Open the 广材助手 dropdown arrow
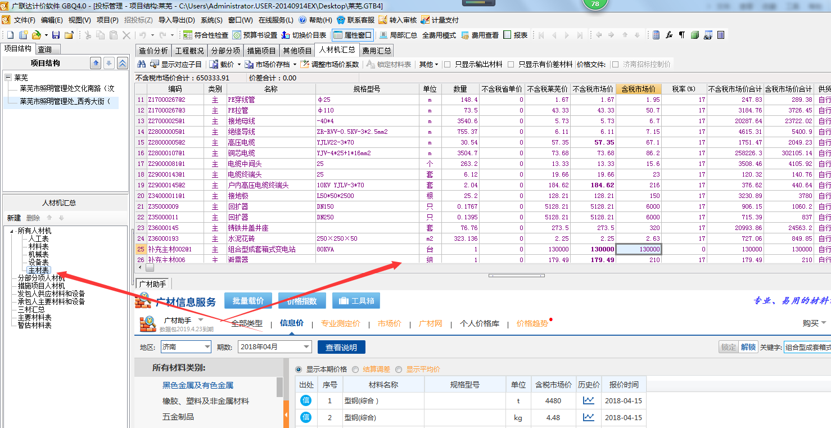Image resolution: width=831 pixels, height=428 pixels. (x=201, y=320)
